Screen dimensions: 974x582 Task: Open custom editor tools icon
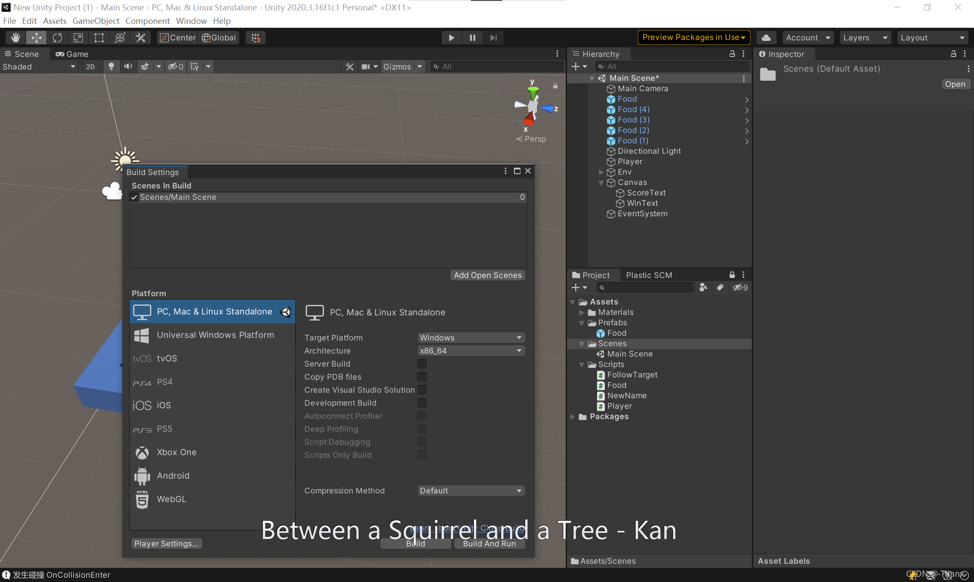pos(140,38)
